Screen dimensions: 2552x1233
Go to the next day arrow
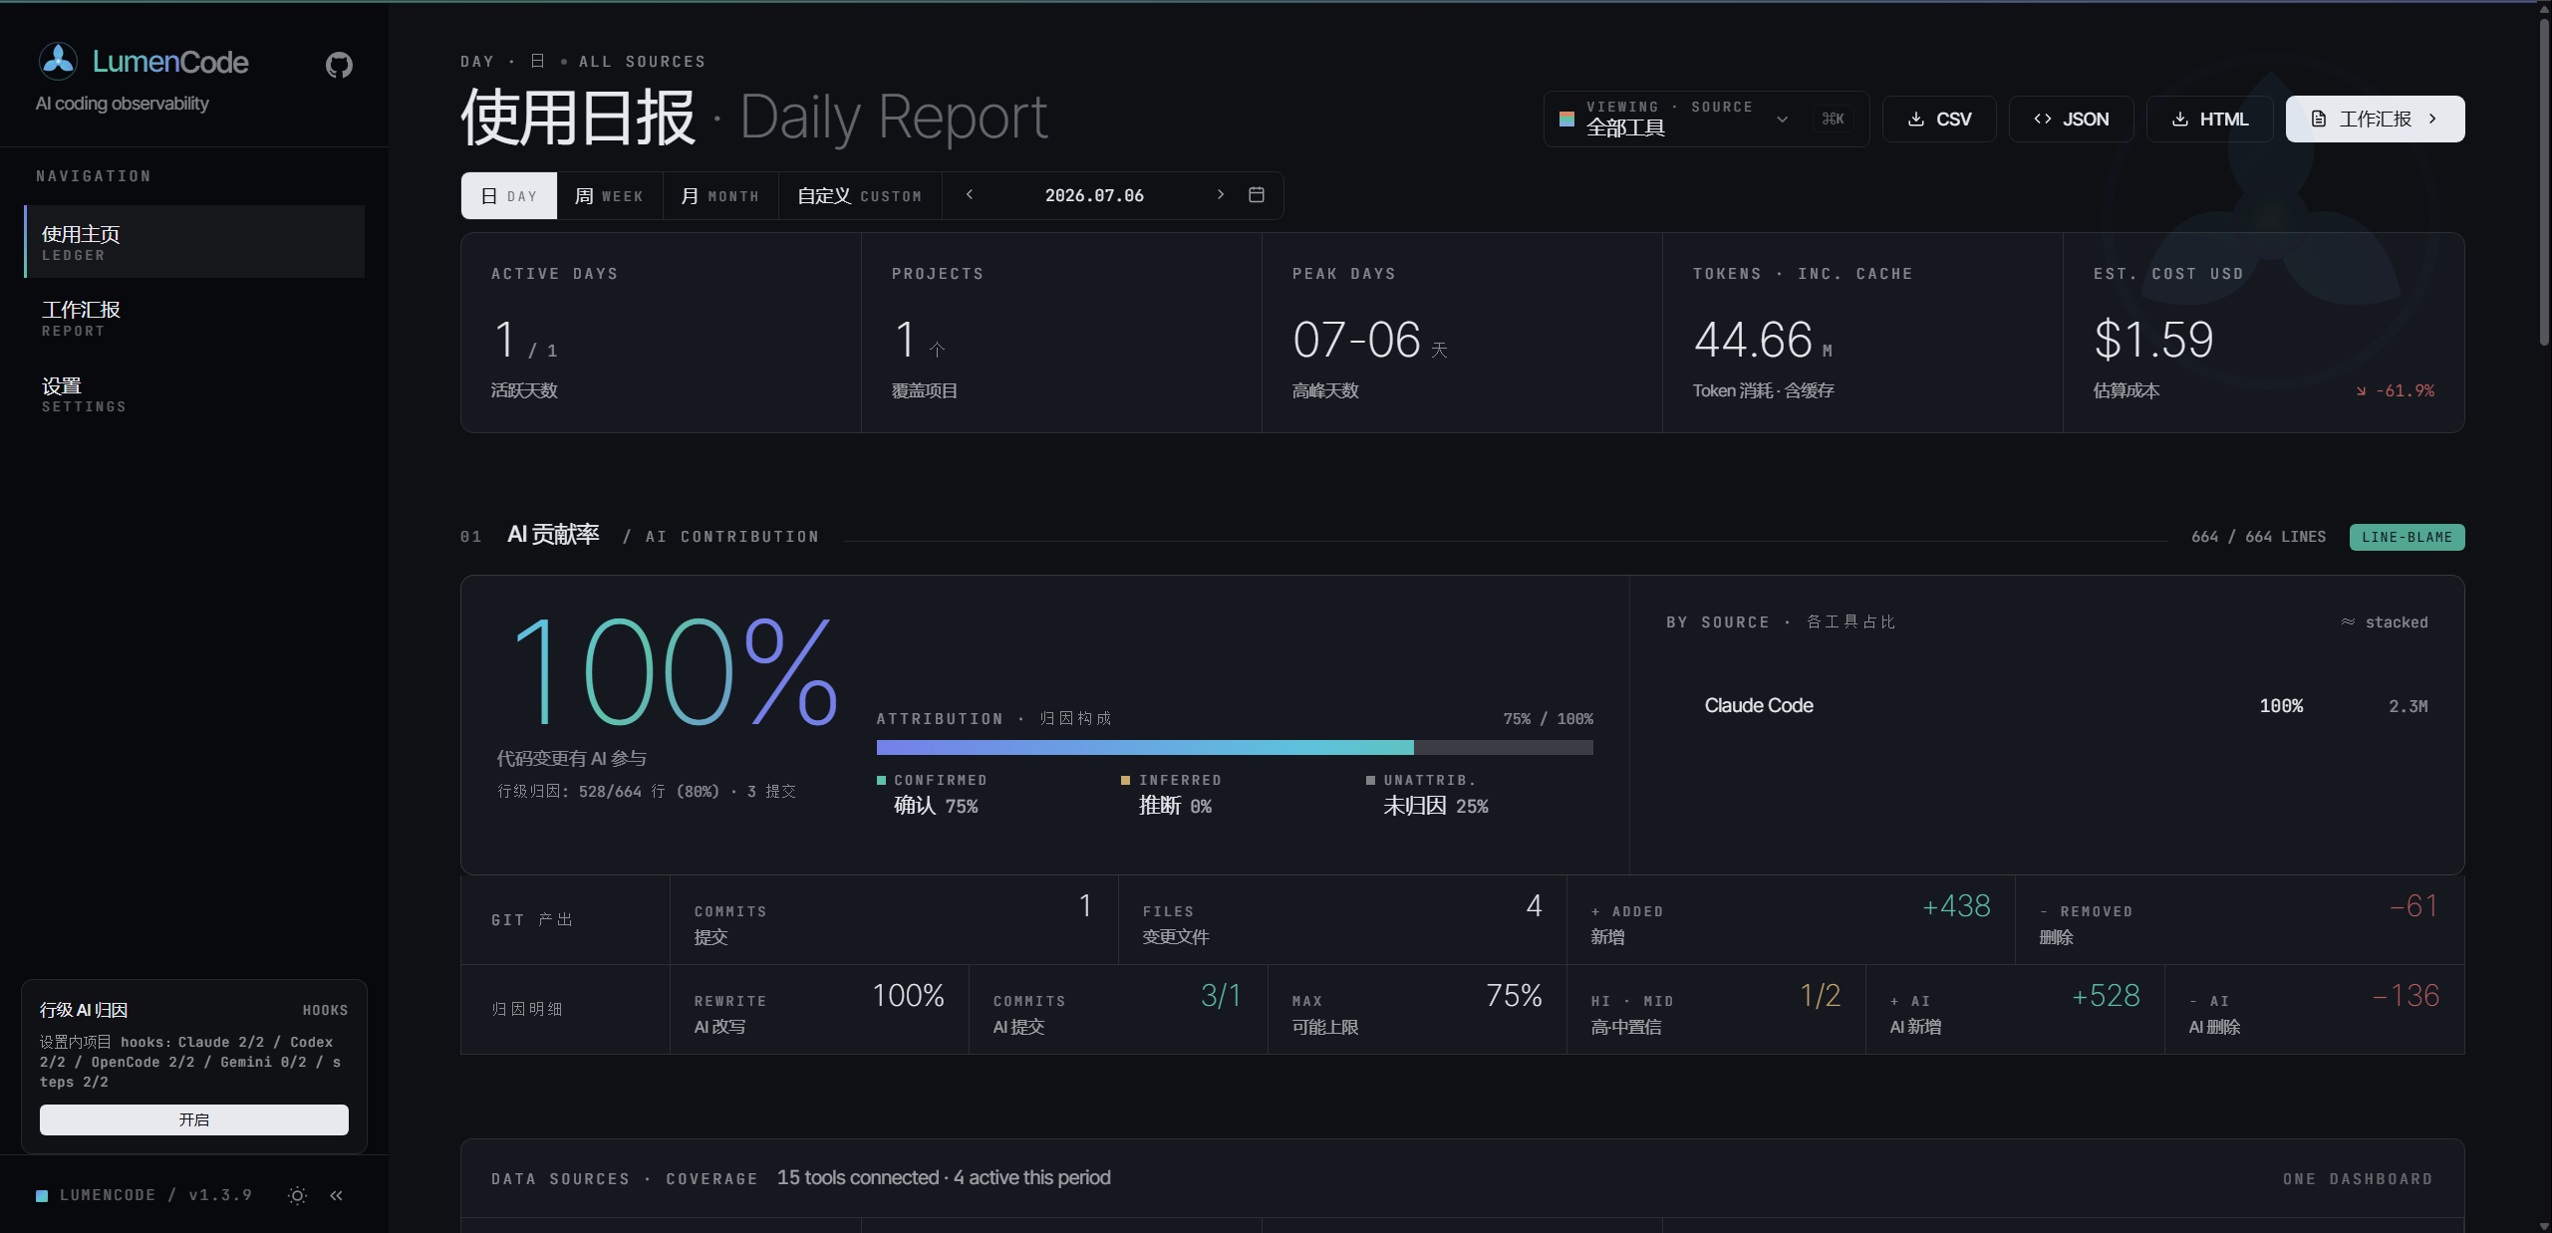point(1220,195)
